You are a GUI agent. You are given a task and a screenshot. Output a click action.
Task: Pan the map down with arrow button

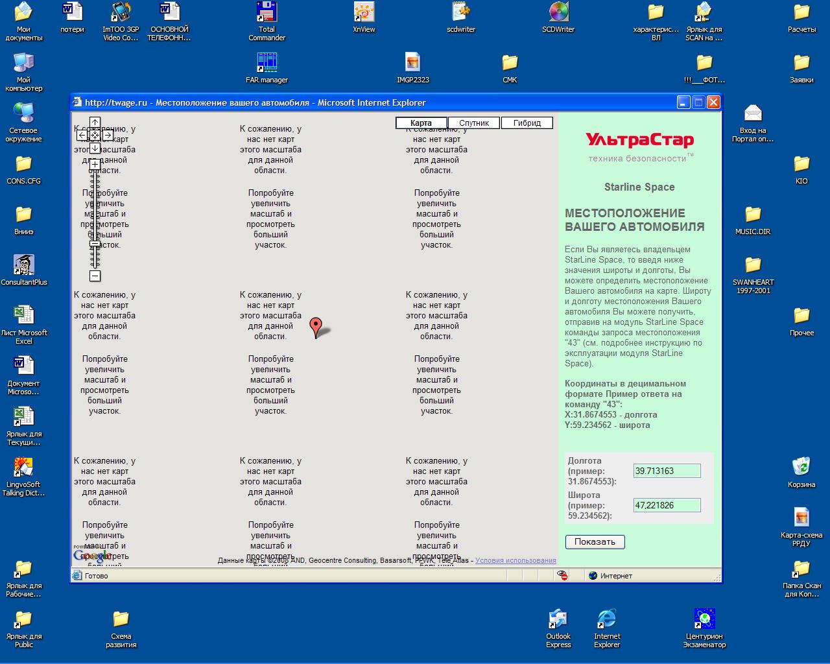pos(95,148)
